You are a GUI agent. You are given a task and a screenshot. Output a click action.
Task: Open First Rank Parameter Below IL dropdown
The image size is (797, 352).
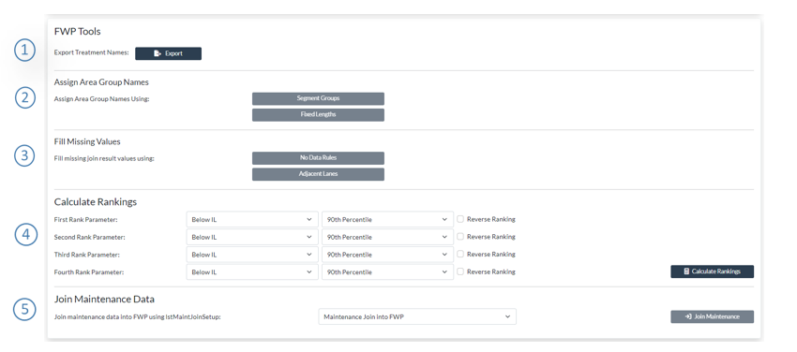tap(252, 219)
